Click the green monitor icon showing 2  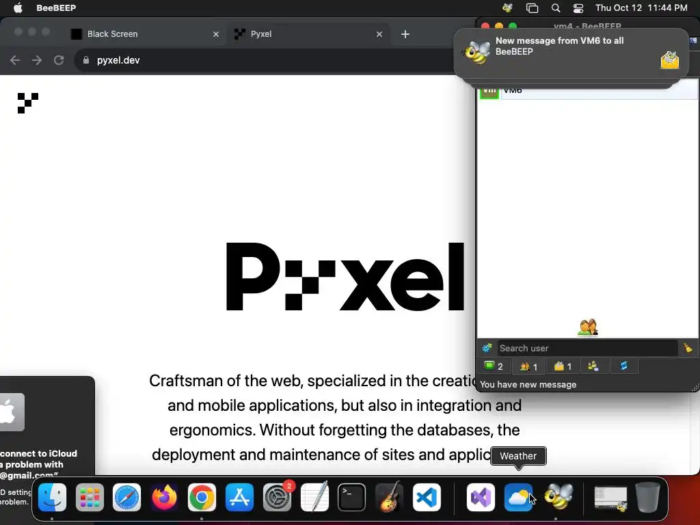pos(494,366)
